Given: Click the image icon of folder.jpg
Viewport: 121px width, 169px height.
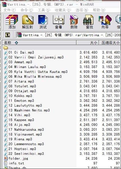Looking at the screenshot, I should click(6, 159).
